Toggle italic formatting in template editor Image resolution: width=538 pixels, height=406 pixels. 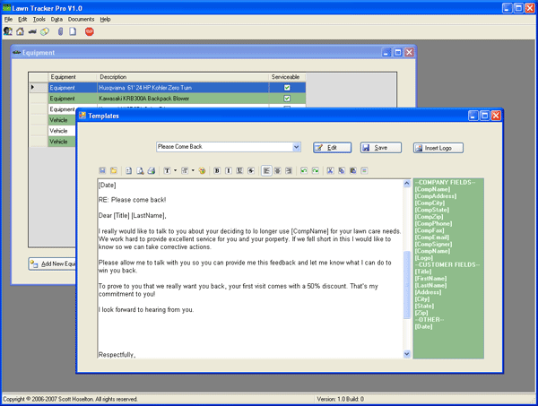click(229, 170)
